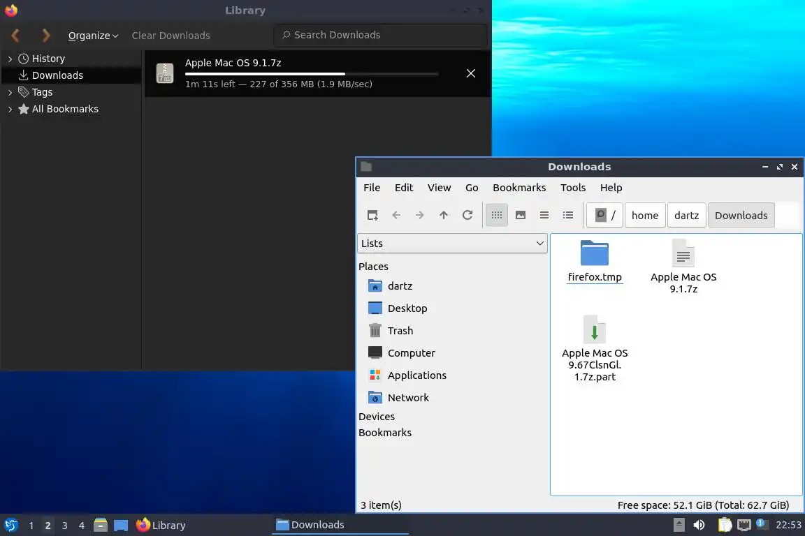
Task: Click file manager back arrow
Action: 396,215
